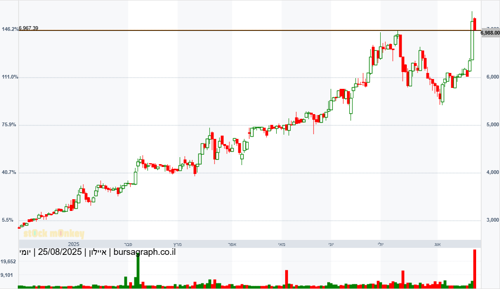
Task: Click the פבר month label
Action: point(128,245)
